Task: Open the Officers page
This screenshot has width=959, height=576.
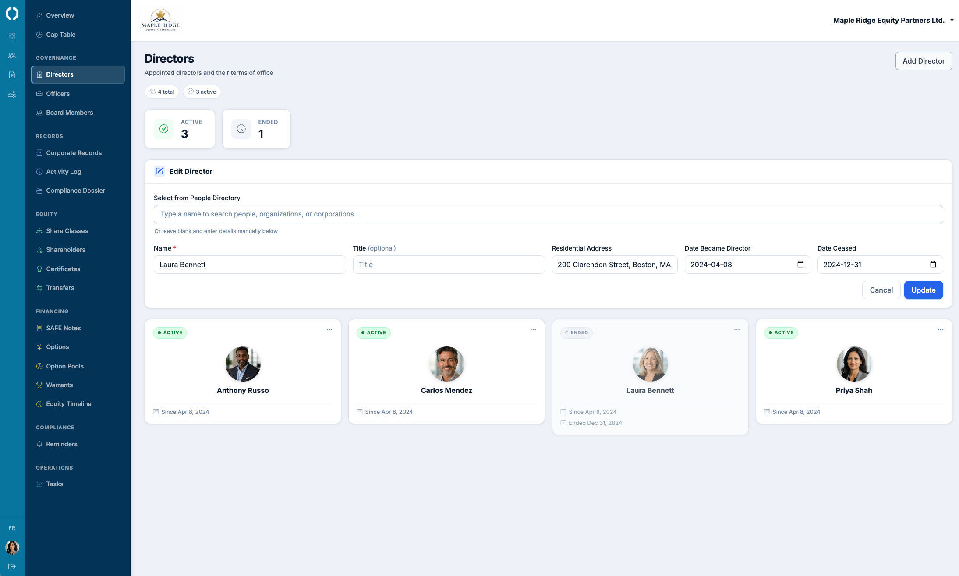Action: tap(78, 94)
